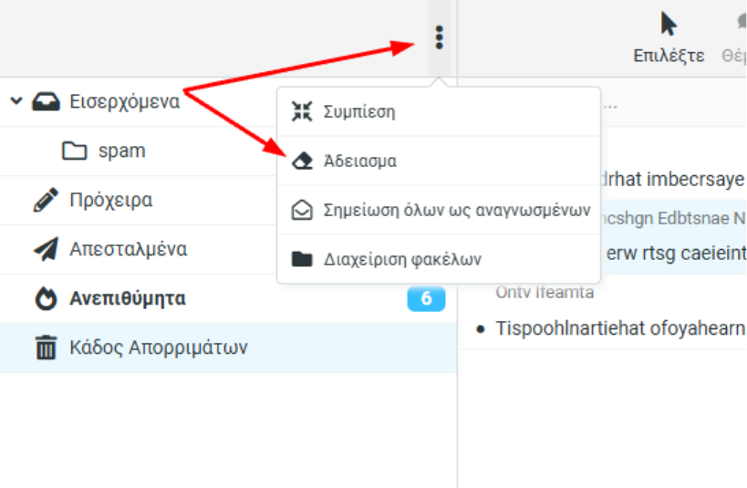Open the Πρόχειρα folder
This screenshot has height=488, width=747.
click(x=111, y=201)
